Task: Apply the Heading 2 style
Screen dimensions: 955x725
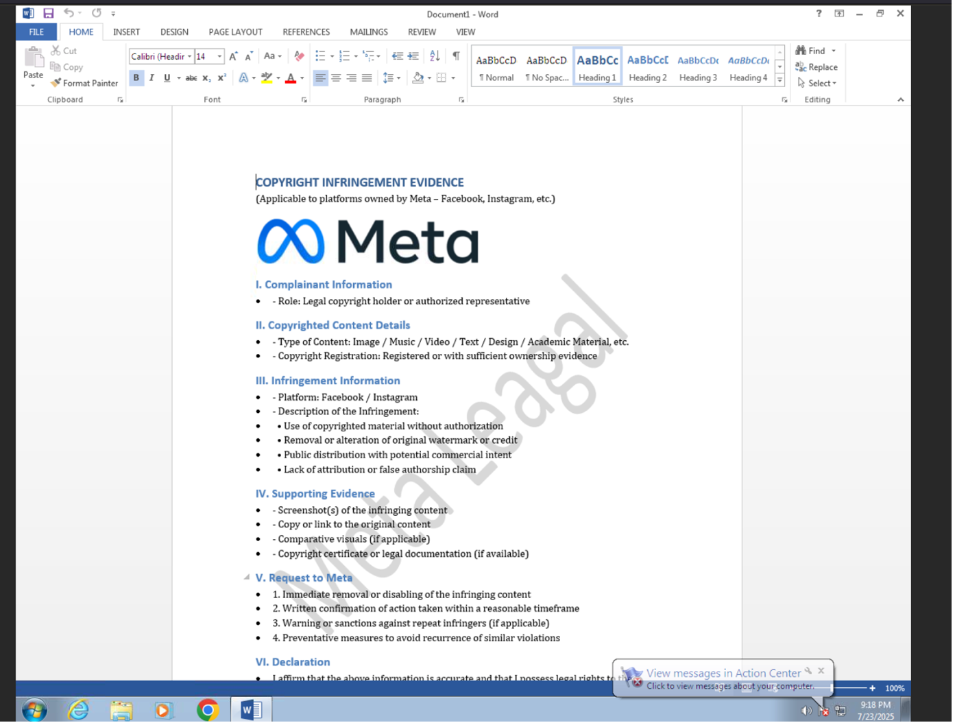Action: pos(649,67)
